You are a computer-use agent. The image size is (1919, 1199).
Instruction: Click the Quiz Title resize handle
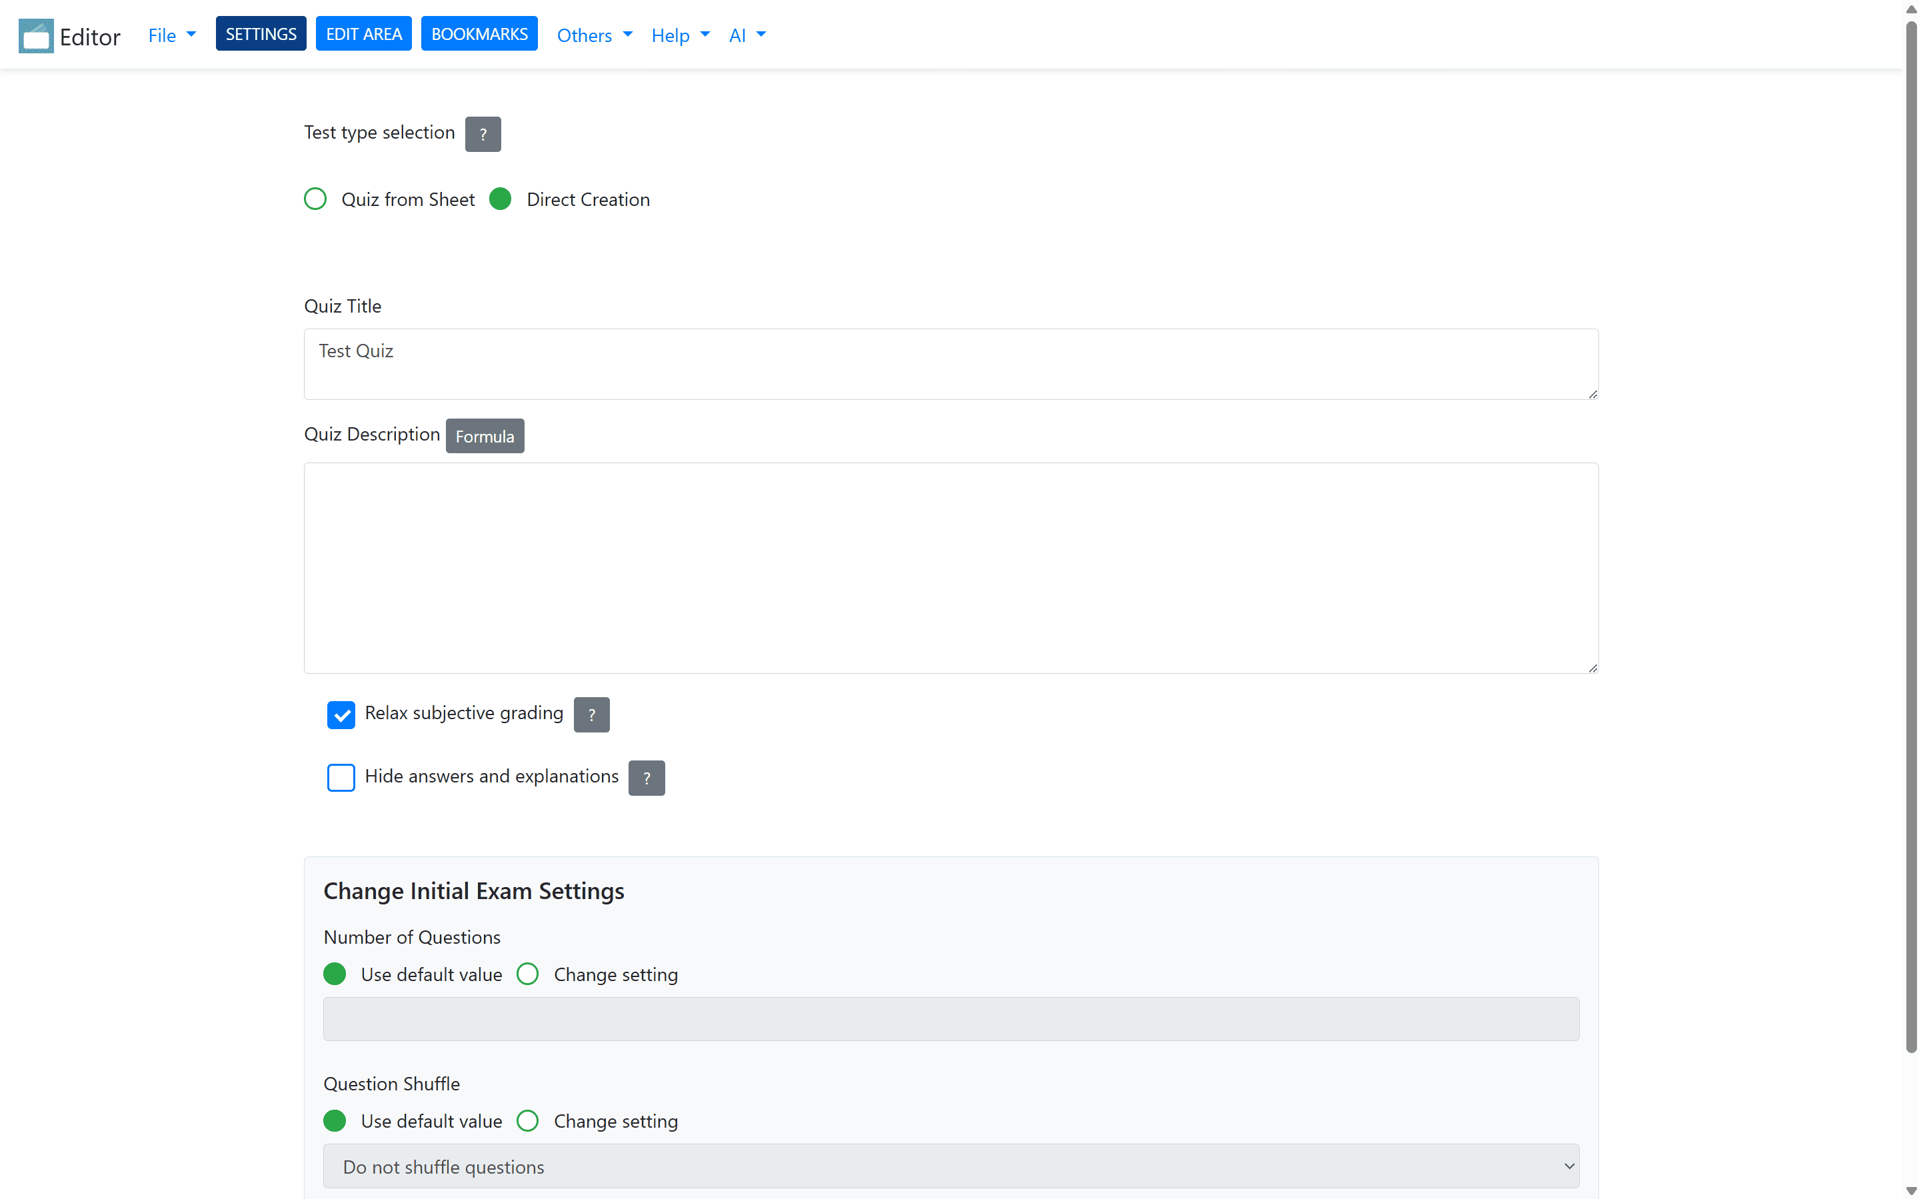tap(1592, 394)
